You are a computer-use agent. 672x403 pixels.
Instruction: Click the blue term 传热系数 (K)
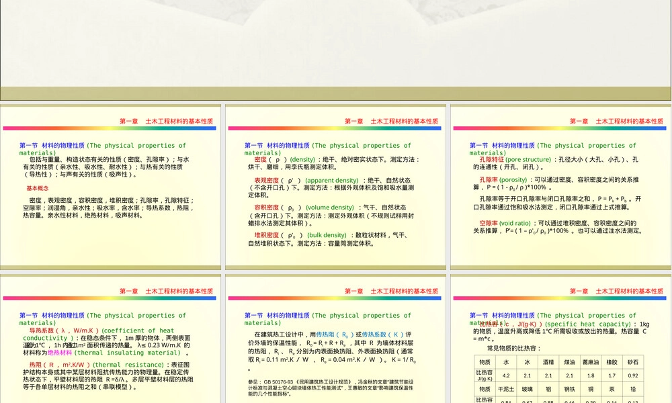tap(383, 334)
